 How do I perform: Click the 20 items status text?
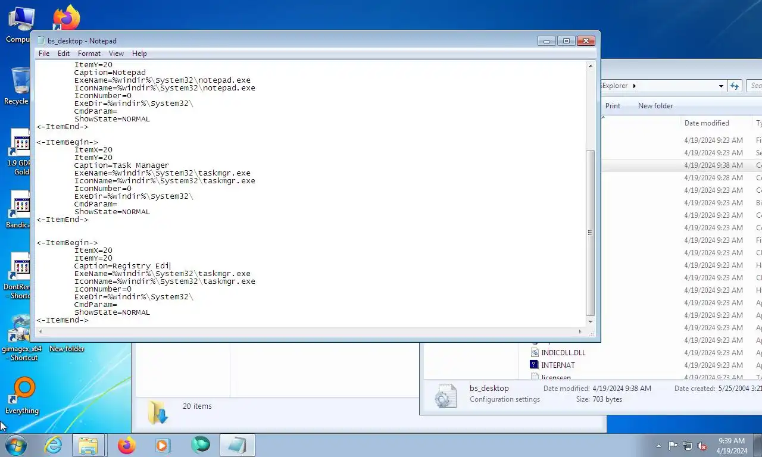197,406
